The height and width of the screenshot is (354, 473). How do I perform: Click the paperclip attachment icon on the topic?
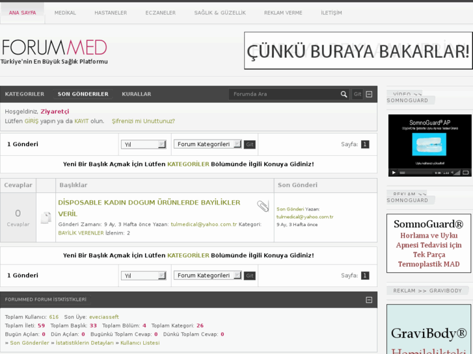(263, 207)
